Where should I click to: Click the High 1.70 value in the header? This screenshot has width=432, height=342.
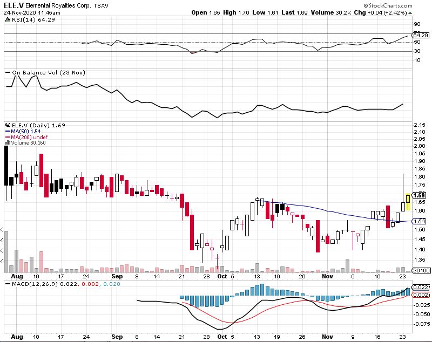tap(236, 12)
